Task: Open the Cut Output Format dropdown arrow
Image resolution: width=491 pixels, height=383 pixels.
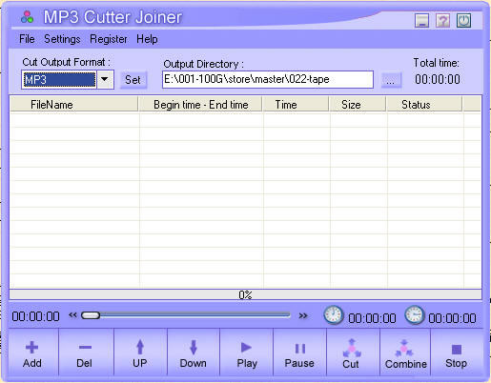Action: [105, 79]
